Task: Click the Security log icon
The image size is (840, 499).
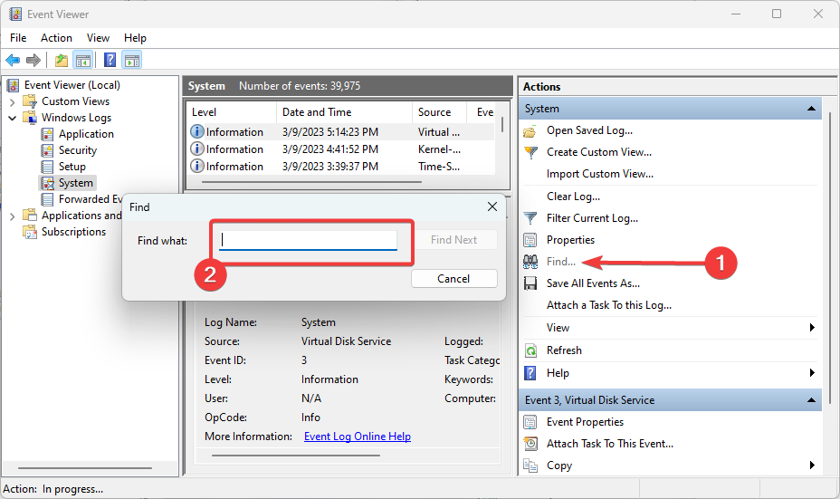Action: tap(48, 150)
